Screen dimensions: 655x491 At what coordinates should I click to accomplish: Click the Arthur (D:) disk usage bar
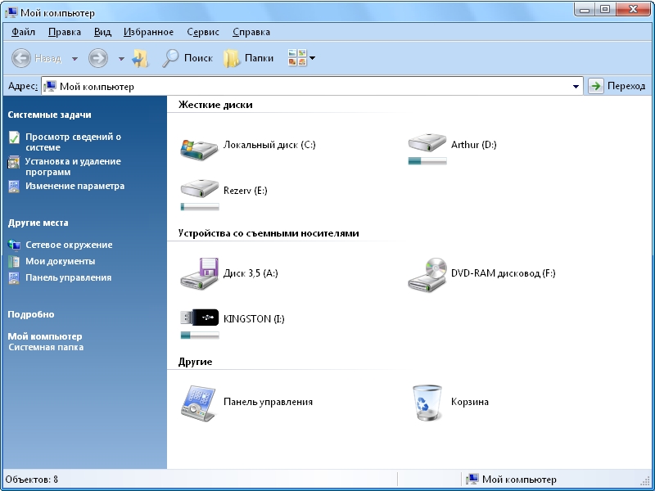click(427, 161)
